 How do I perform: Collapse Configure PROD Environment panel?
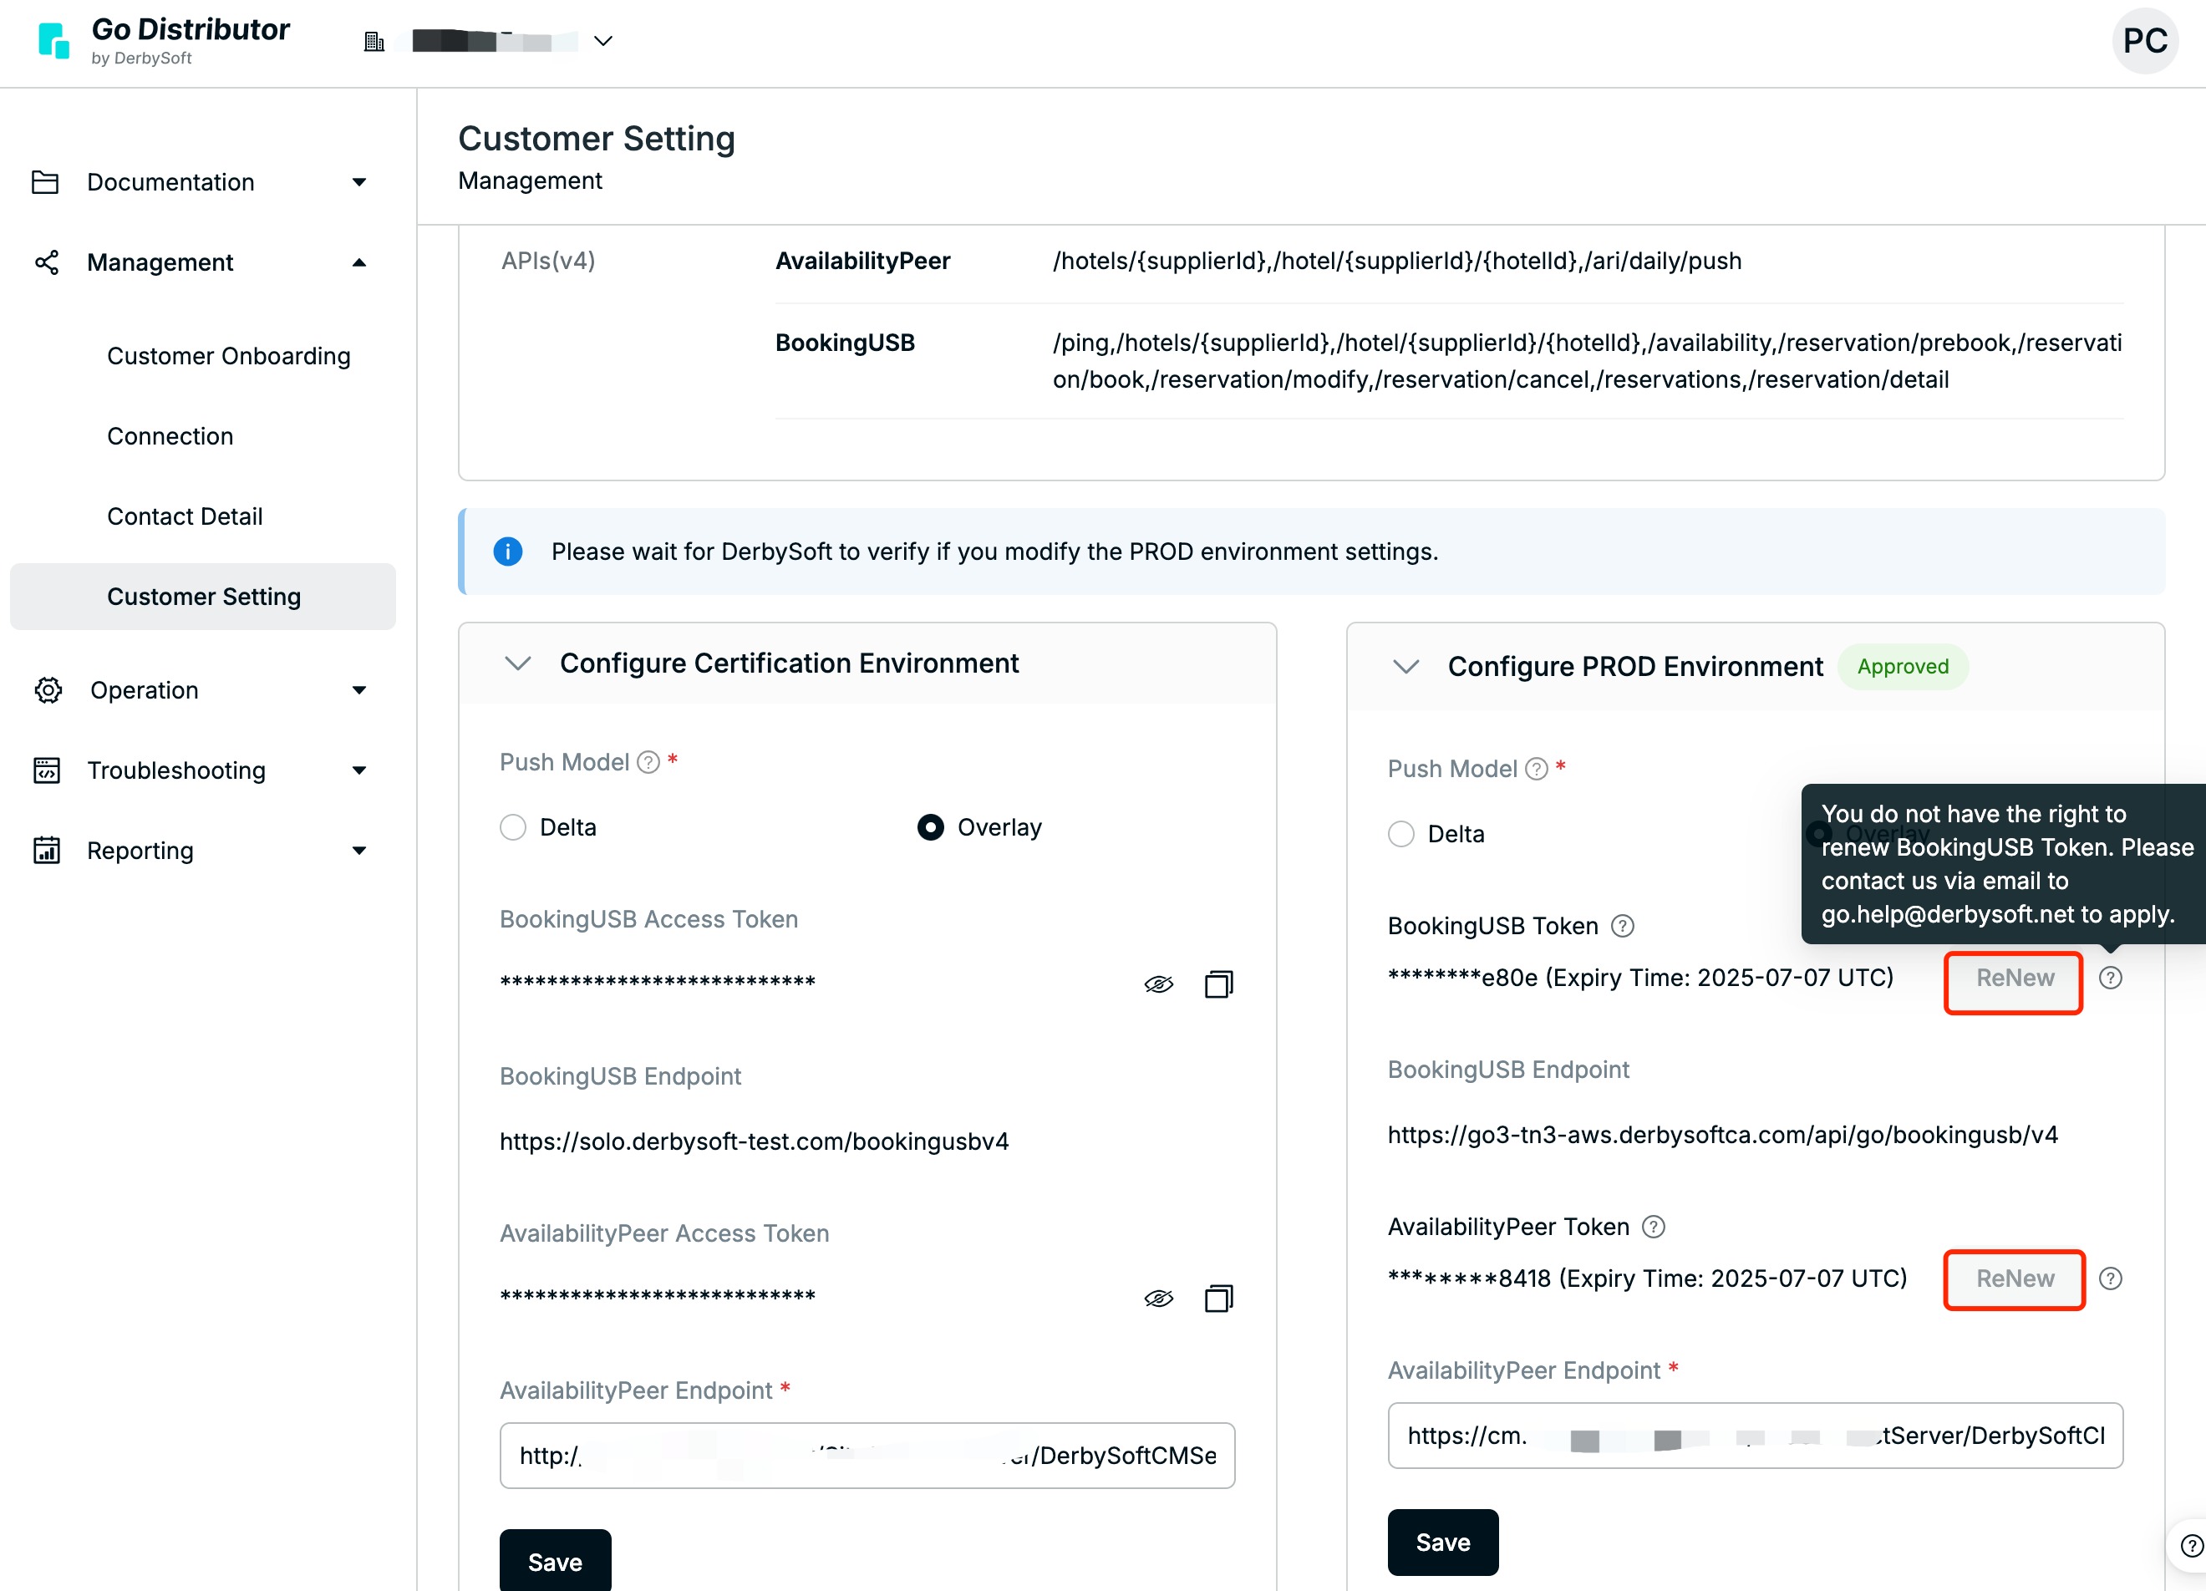[1406, 667]
